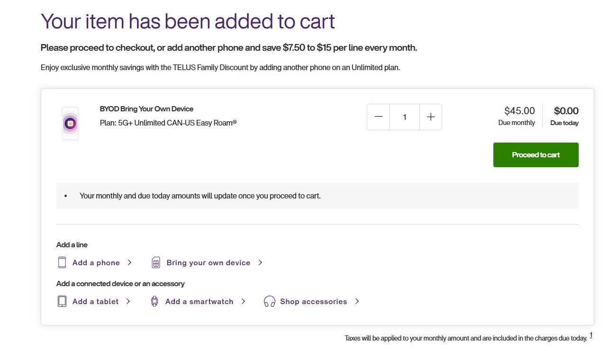This screenshot has width=609, height=351.
Task: Click chevron after Bring your own device
Action: 260,262
